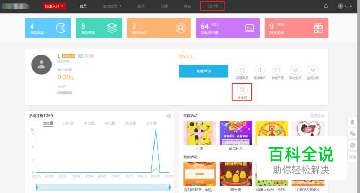Open pink card showing 9
This screenshot has width=360, height=193.
[297, 28]
